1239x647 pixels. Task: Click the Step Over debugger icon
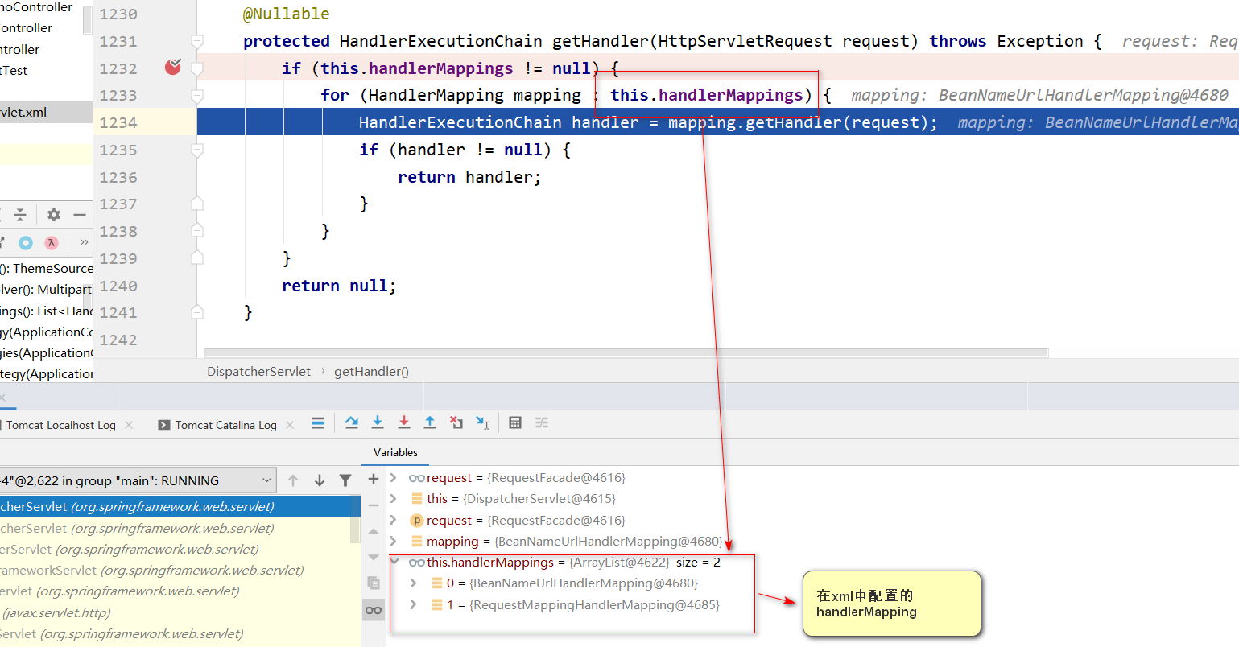click(351, 423)
